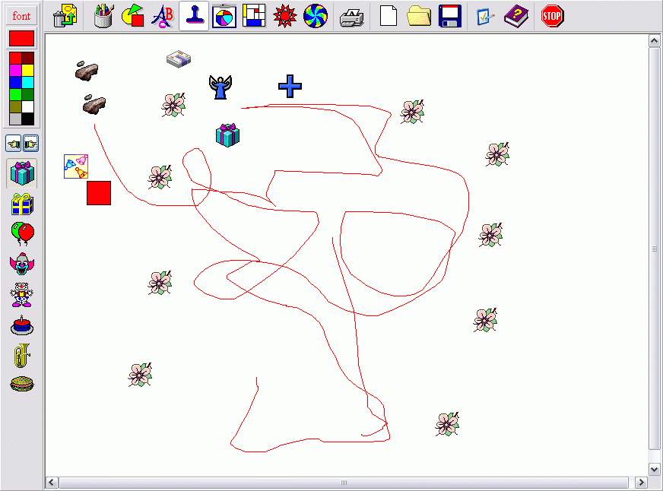Click the blue plus sign on canvas

tap(290, 86)
